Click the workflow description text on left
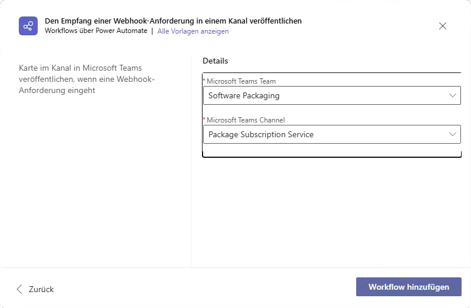471x308 pixels. (87, 80)
